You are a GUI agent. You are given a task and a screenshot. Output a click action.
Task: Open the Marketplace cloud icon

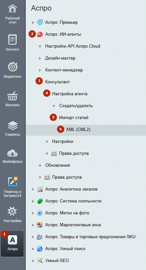tap(13, 153)
